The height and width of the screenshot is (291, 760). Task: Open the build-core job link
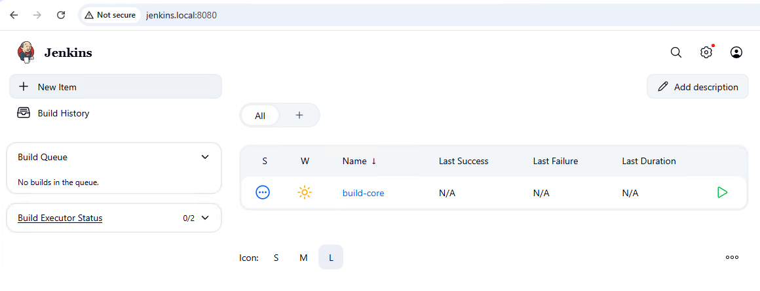(363, 193)
